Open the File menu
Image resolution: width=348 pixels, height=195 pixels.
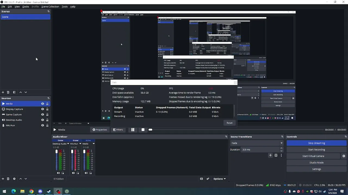[3, 6]
